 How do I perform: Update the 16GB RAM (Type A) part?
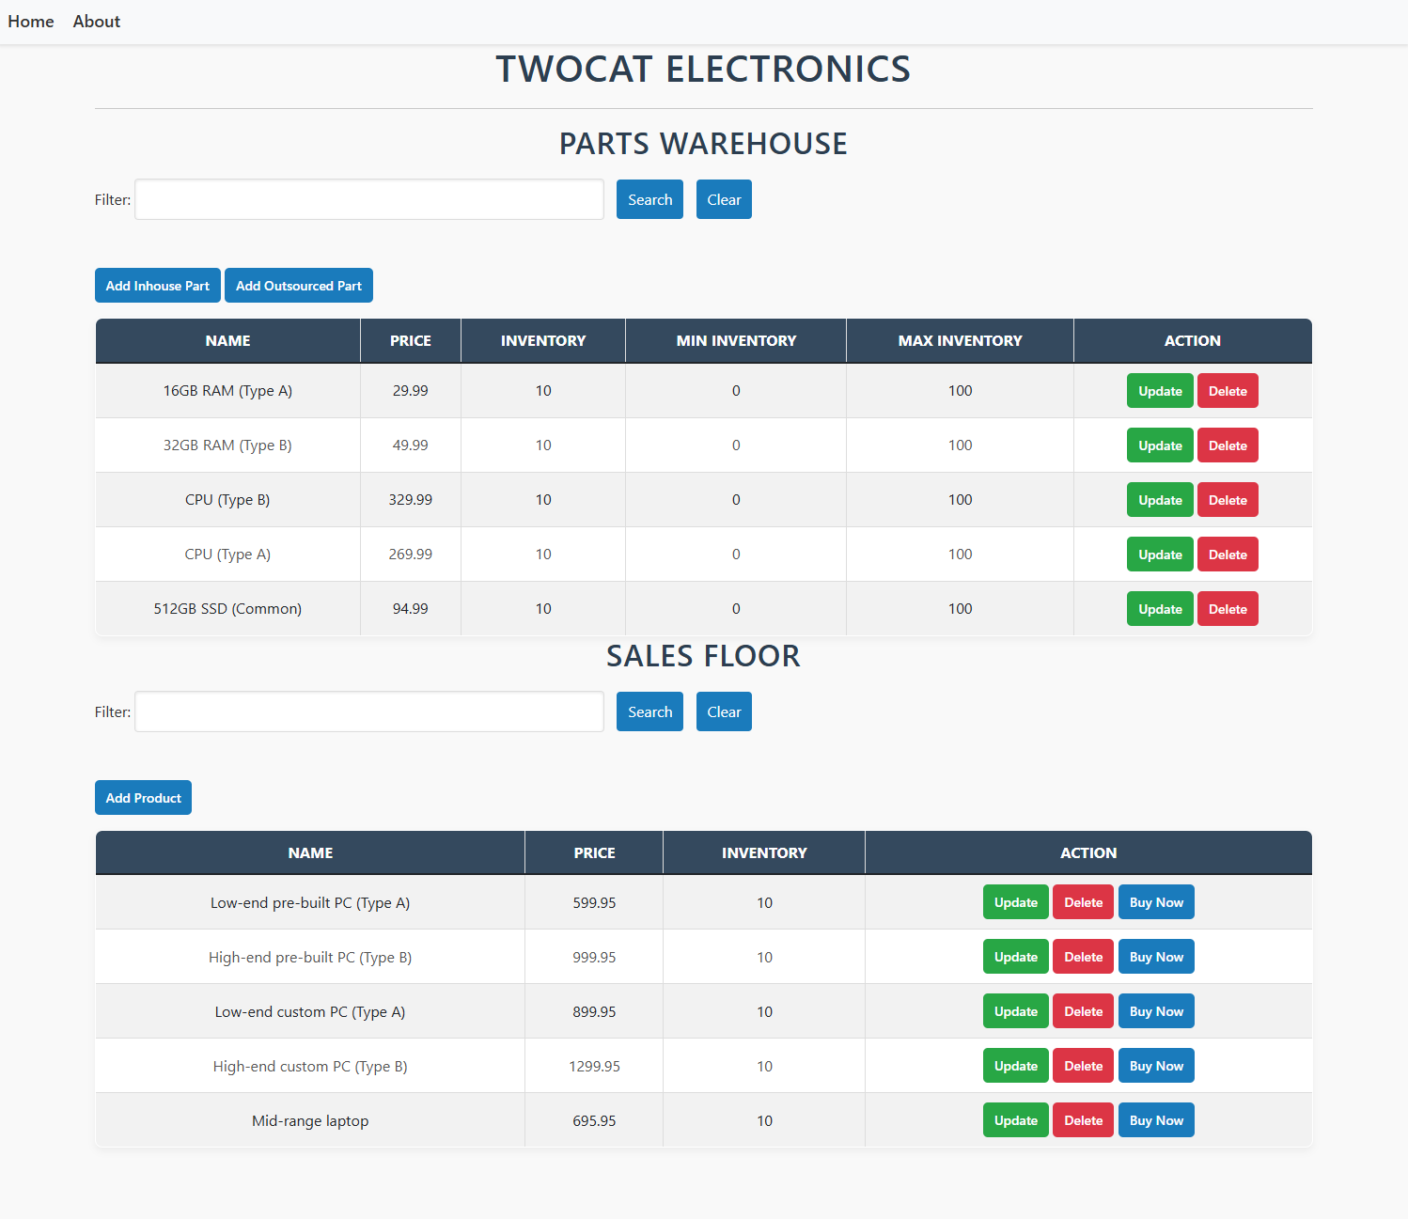point(1160,391)
